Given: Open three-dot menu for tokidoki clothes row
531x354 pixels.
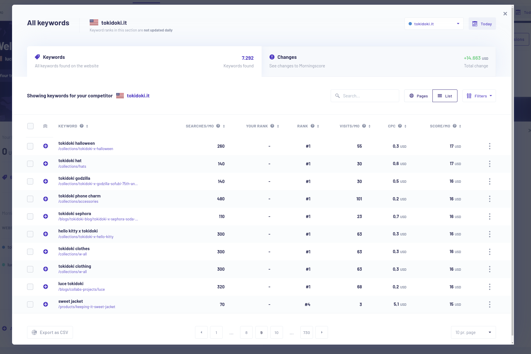Looking at the screenshot, I should pos(490,252).
